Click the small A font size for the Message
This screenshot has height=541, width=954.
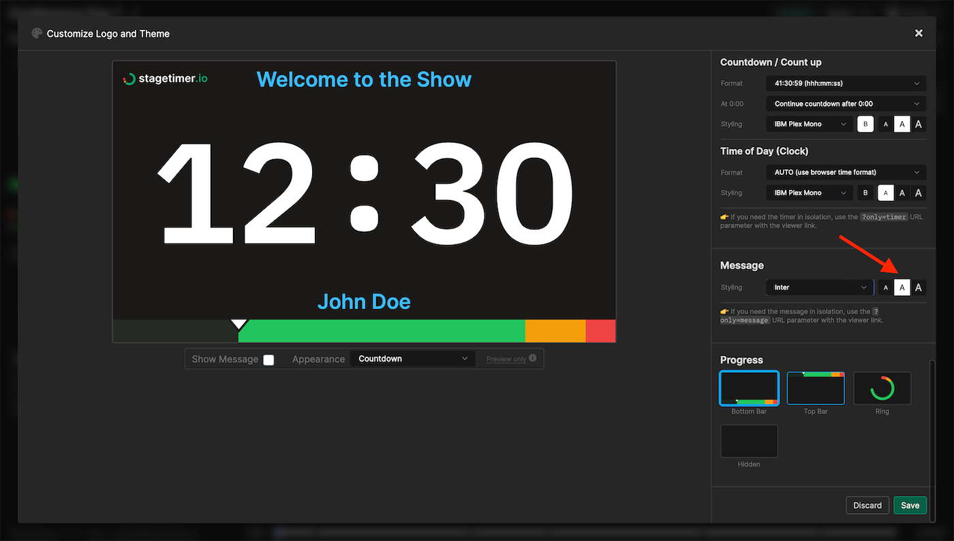point(885,286)
